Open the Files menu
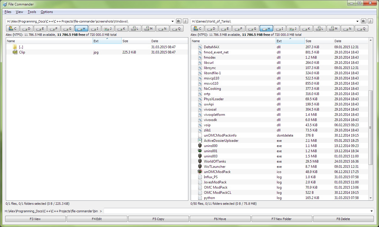This screenshot has height=227, width=379. (8, 12)
